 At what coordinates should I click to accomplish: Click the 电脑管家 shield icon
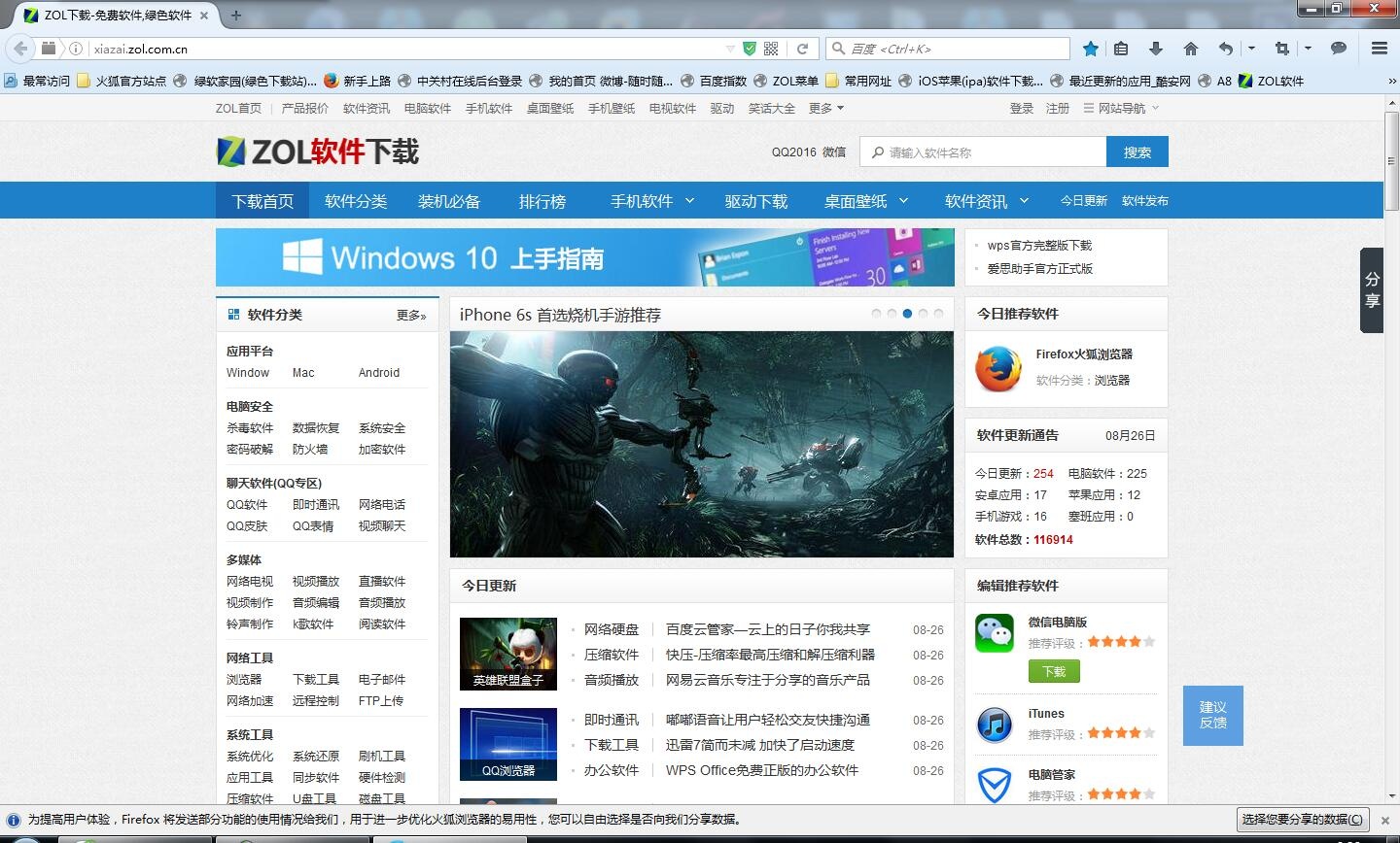click(995, 785)
